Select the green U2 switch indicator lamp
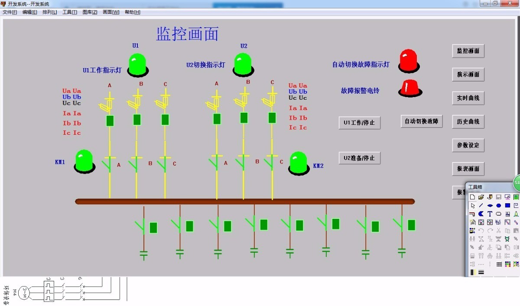This screenshot has width=520, height=306. (x=243, y=65)
